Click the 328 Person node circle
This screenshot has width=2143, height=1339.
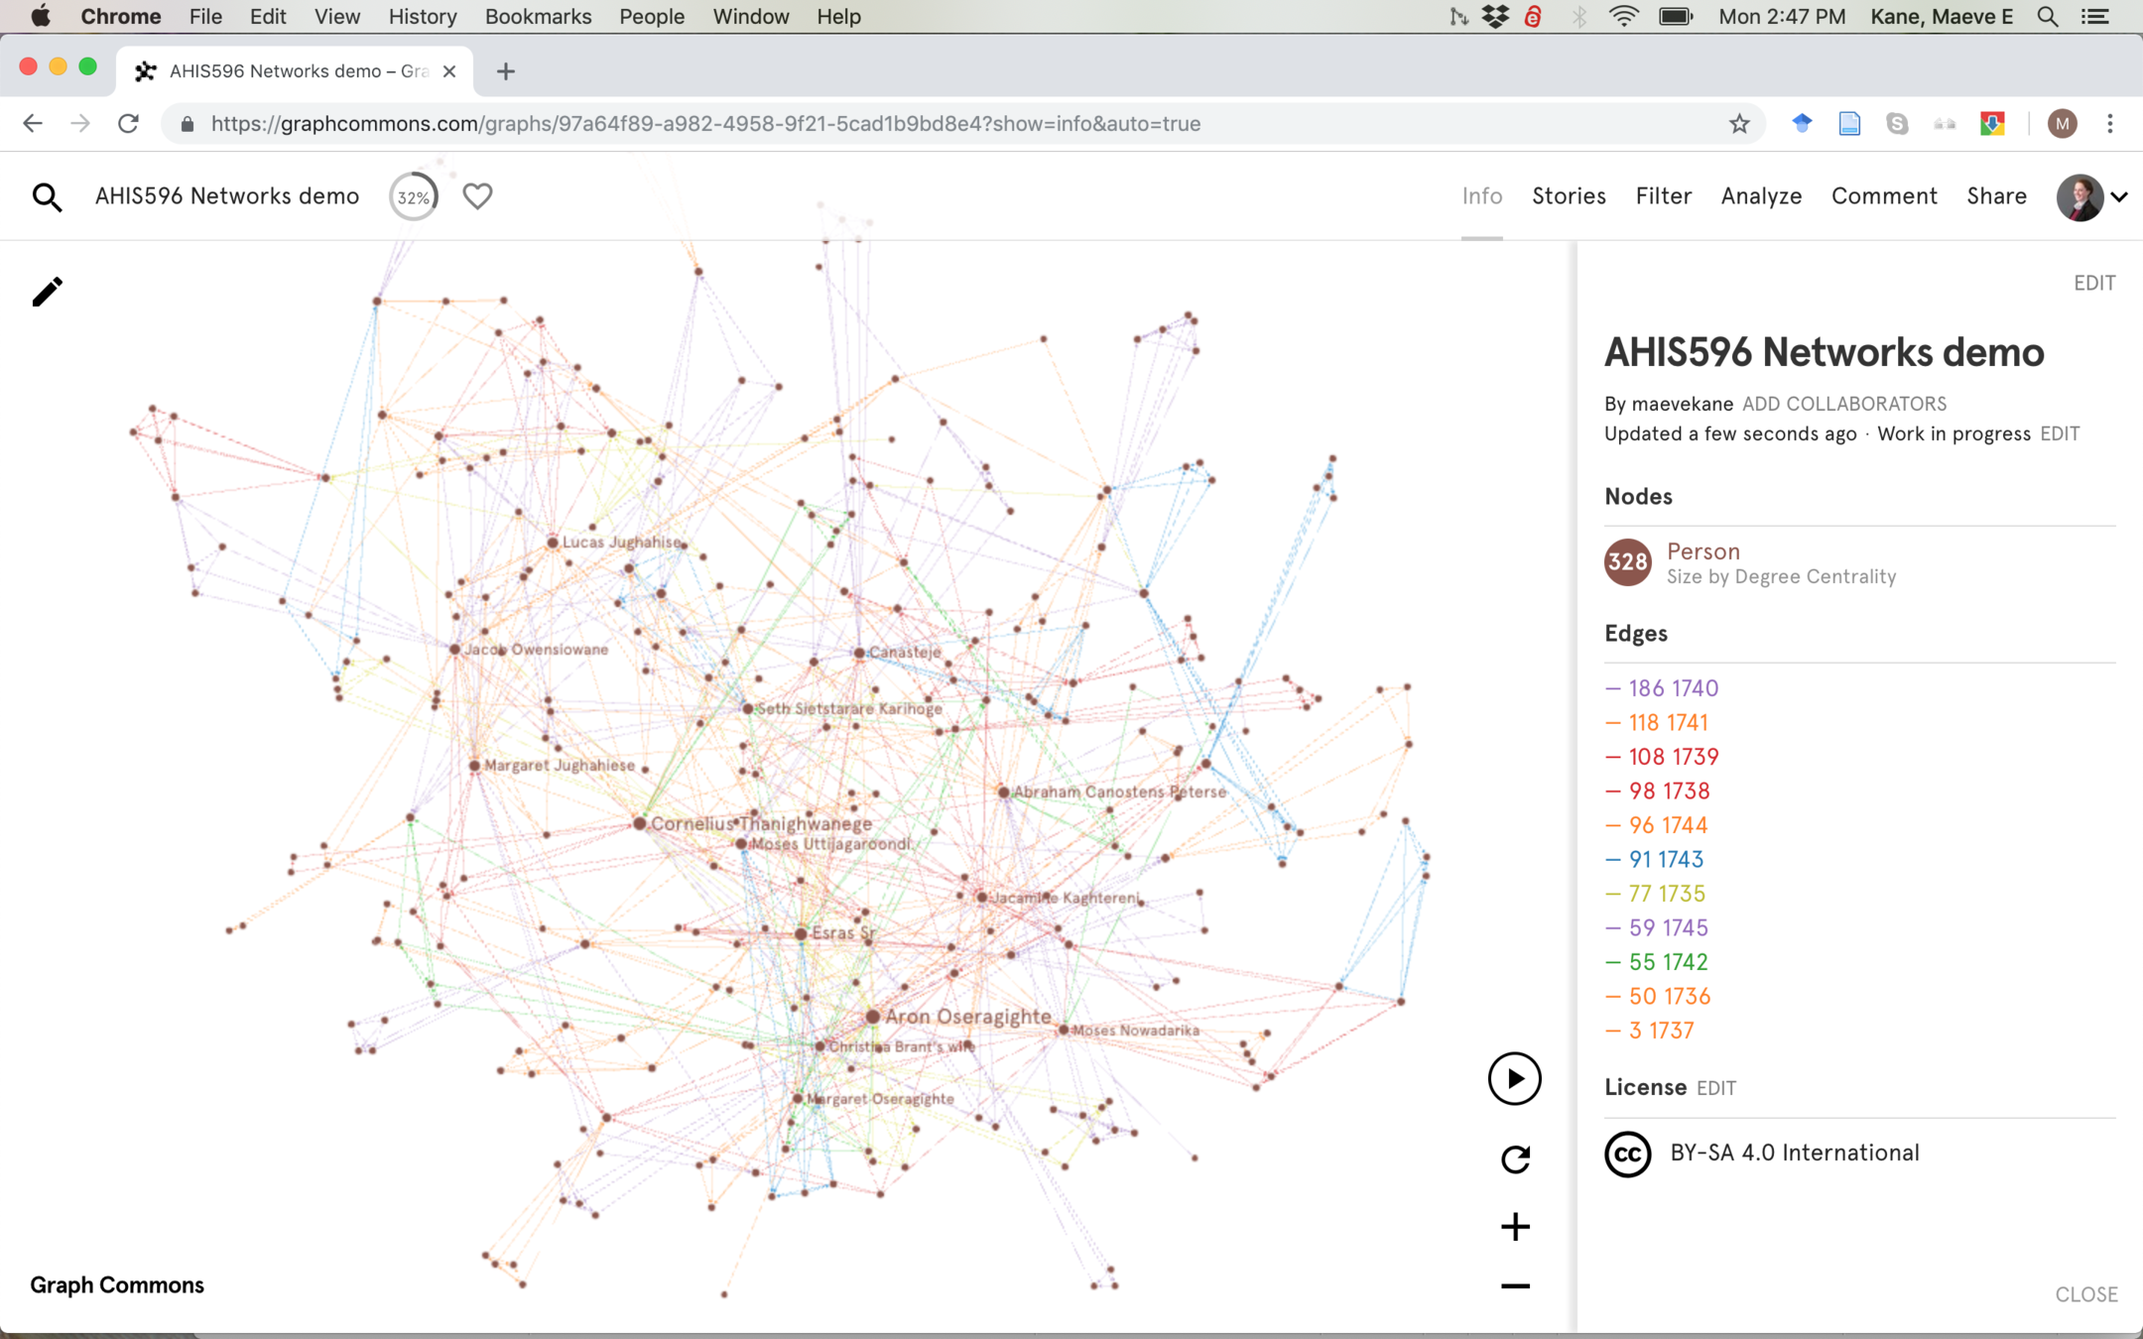(x=1627, y=562)
